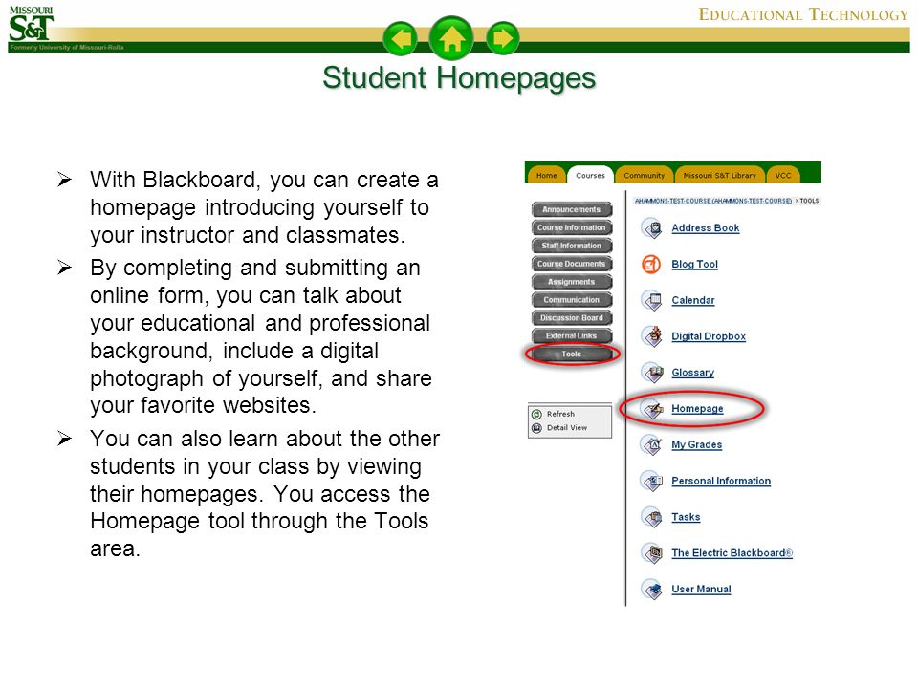918x688 pixels.
Task: Open the Tools menu button
Action: click(x=572, y=354)
